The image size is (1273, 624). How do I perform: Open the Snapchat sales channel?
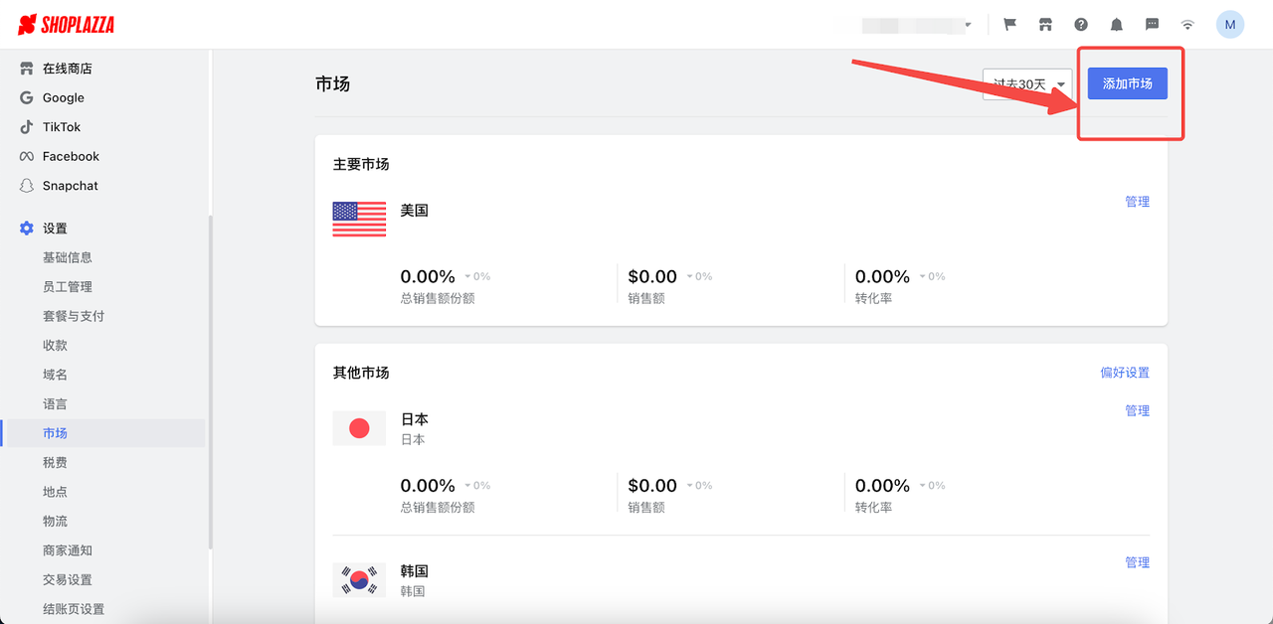[70, 185]
